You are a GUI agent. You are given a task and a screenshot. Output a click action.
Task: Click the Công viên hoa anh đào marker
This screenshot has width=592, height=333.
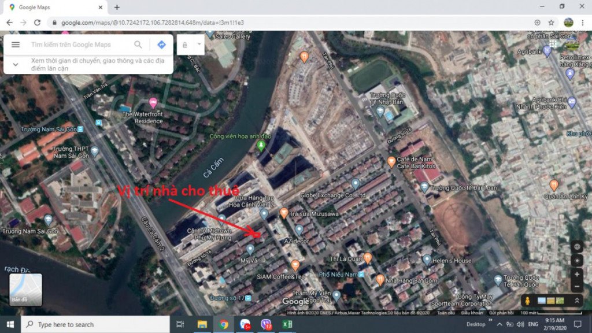[261, 146]
